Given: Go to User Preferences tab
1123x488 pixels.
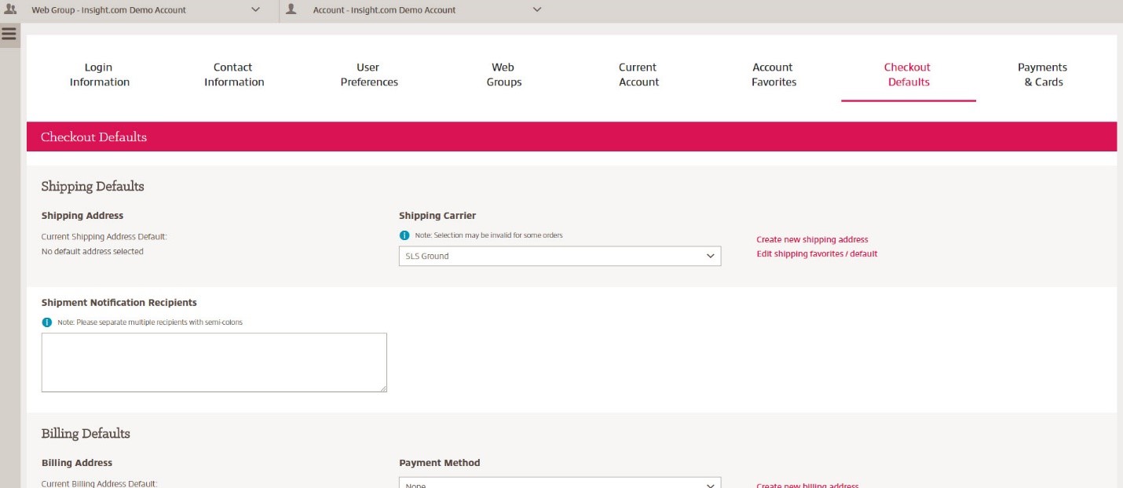Looking at the screenshot, I should [x=369, y=75].
